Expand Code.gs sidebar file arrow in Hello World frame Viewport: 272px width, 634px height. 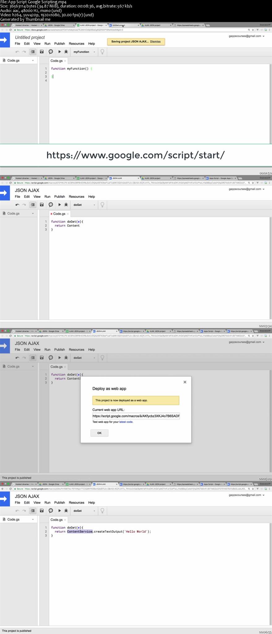click(33, 519)
